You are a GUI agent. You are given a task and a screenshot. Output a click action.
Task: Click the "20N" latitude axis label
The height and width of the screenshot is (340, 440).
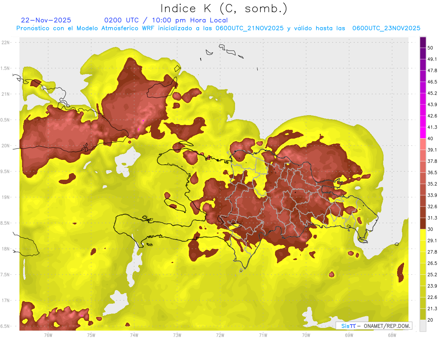pyautogui.click(x=5, y=146)
